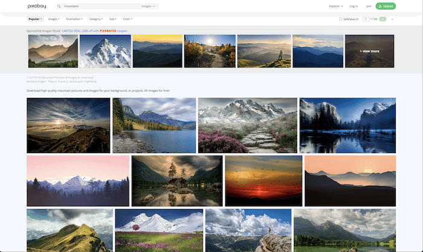The height and width of the screenshot is (252, 423).
Task: Open sponsored blue layered mountains thumbnail
Action: (x=318, y=51)
